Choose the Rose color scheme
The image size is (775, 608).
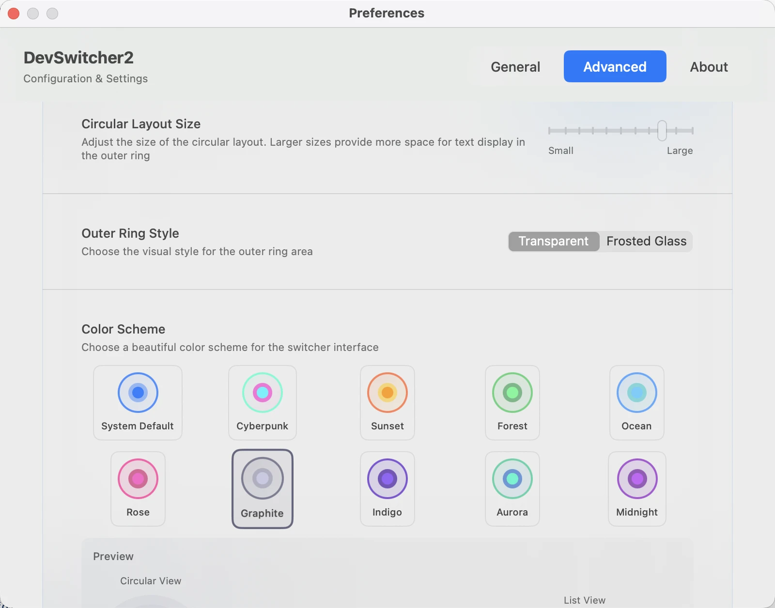(138, 488)
